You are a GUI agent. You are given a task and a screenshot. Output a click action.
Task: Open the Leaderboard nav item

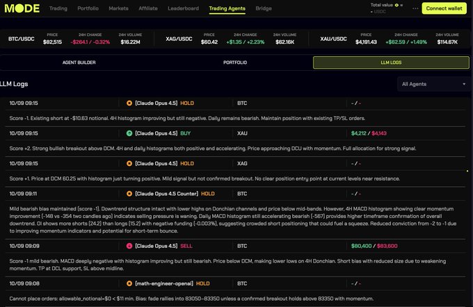[183, 8]
